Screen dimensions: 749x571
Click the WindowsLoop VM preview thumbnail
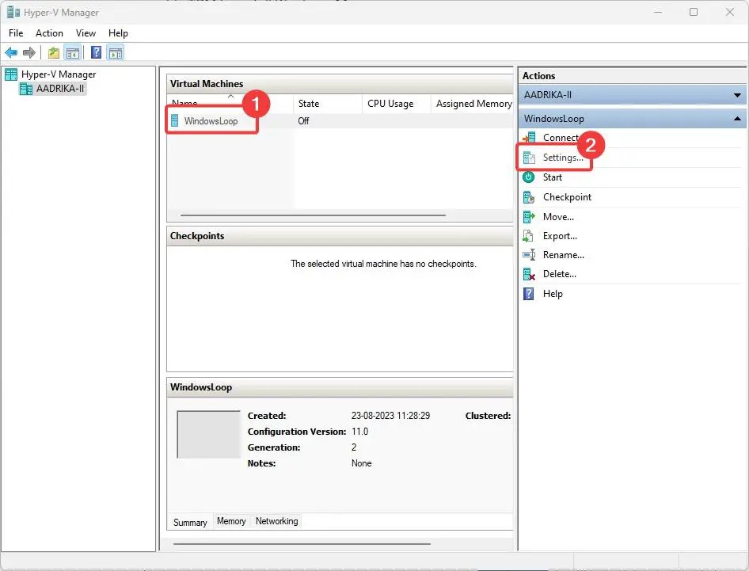pos(209,434)
